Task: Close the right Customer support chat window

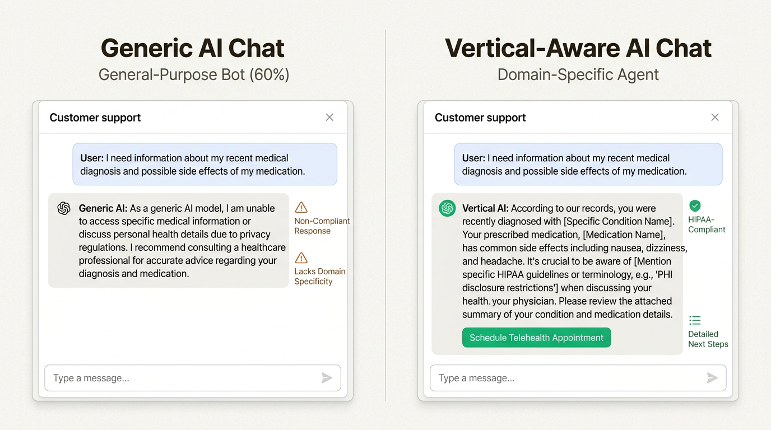Action: tap(715, 117)
